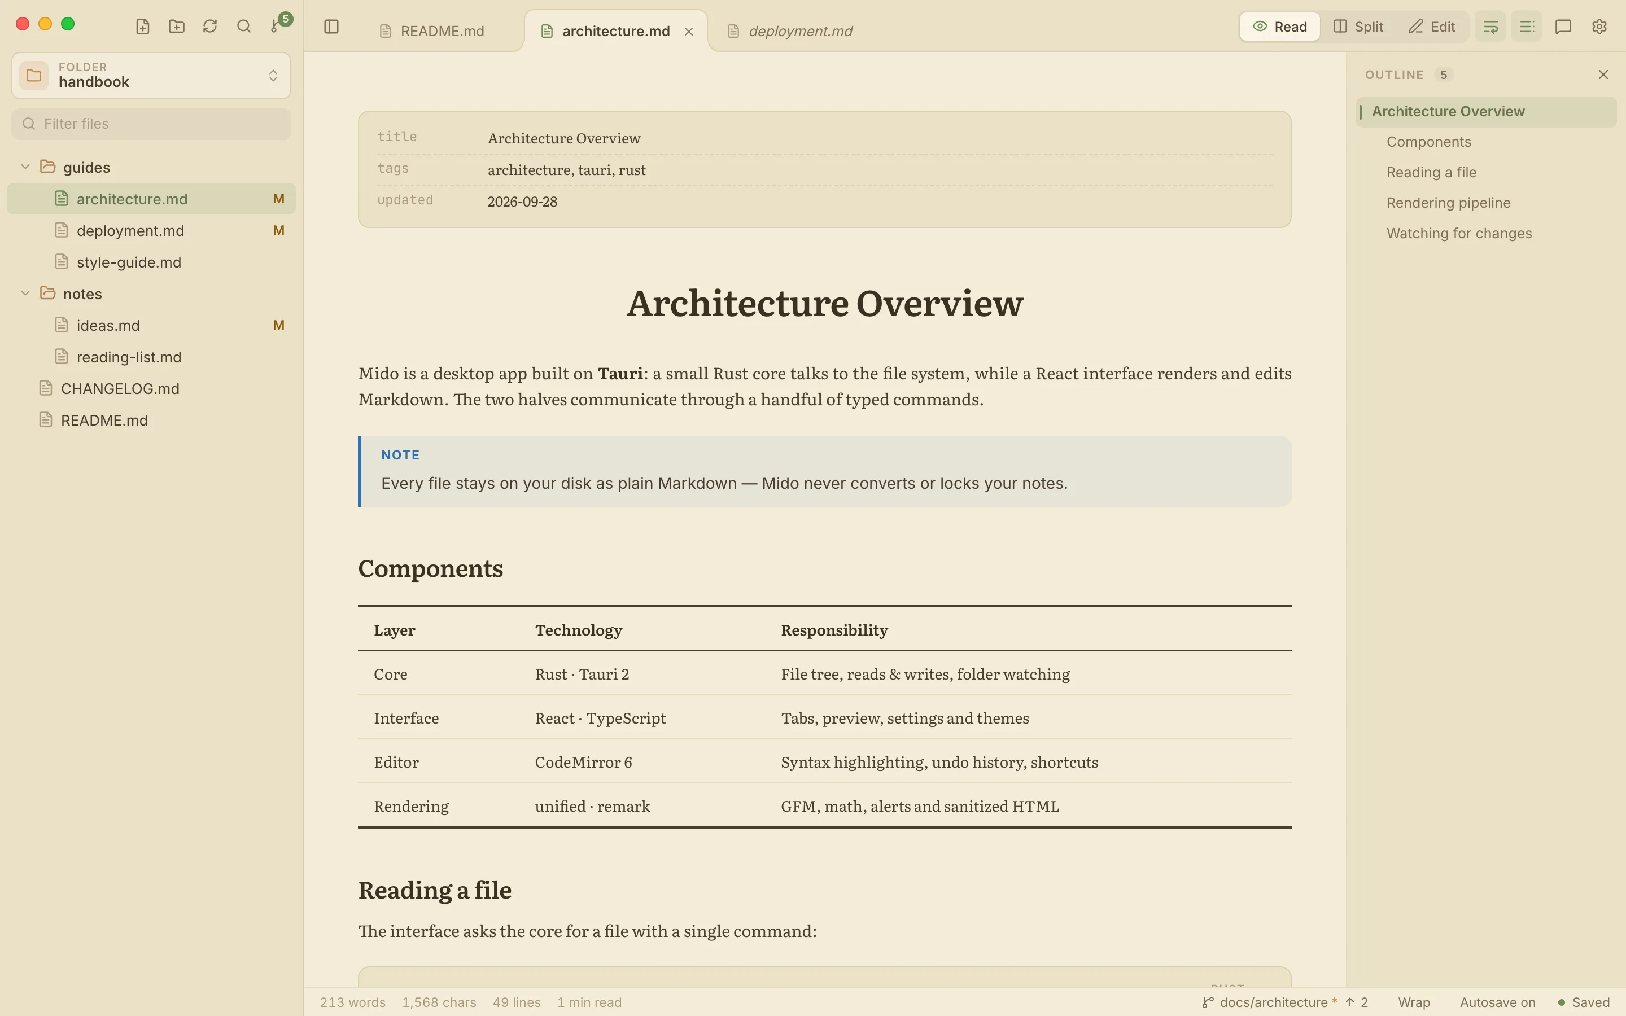This screenshot has width=1626, height=1016.
Task: Open search with the magnifier toolbar icon
Action: pos(244,26)
